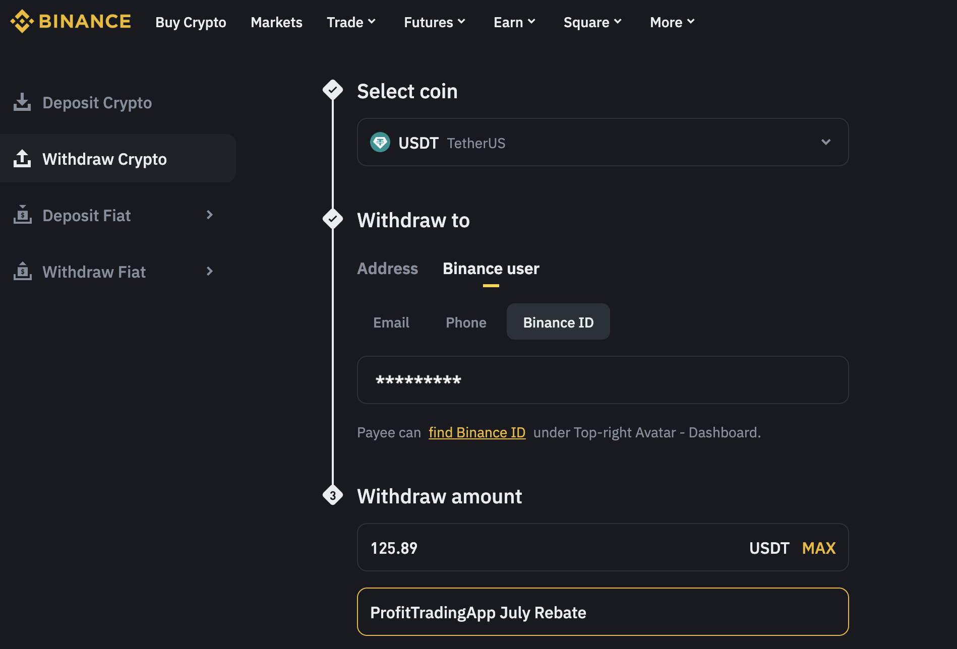The height and width of the screenshot is (649, 957).
Task: Enable the Binance ID option
Action: tap(558, 321)
